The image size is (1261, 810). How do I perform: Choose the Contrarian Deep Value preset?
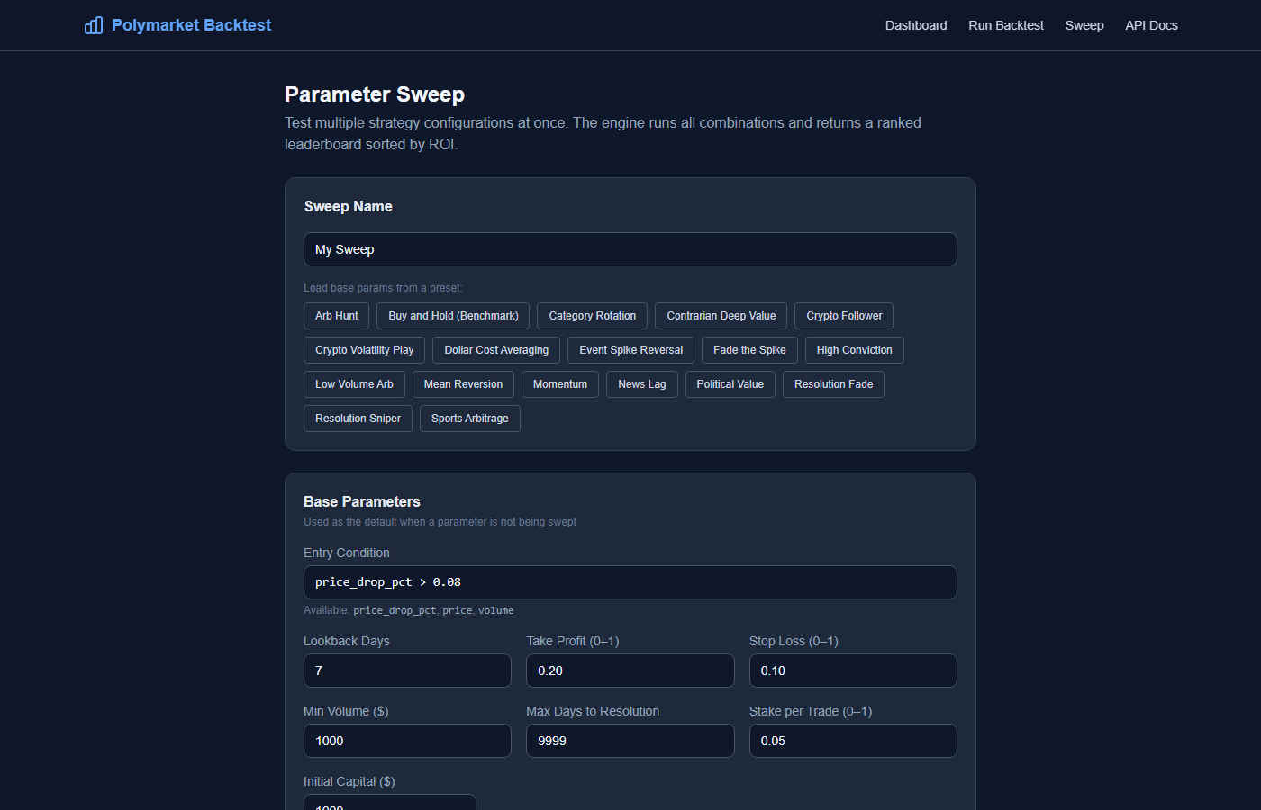point(721,316)
